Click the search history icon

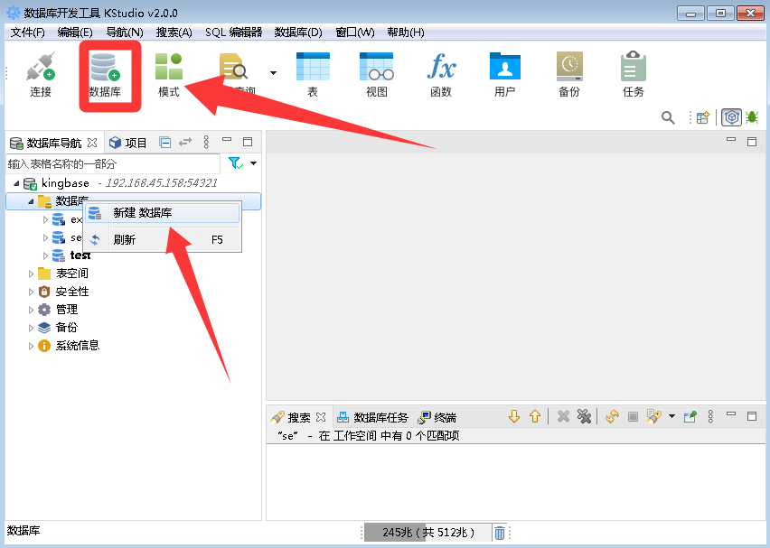point(653,416)
